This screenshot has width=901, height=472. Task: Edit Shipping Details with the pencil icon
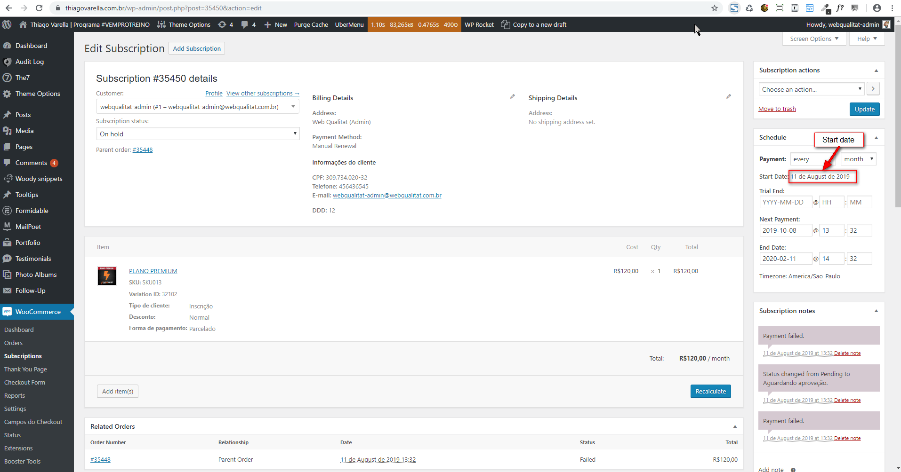coord(728,96)
